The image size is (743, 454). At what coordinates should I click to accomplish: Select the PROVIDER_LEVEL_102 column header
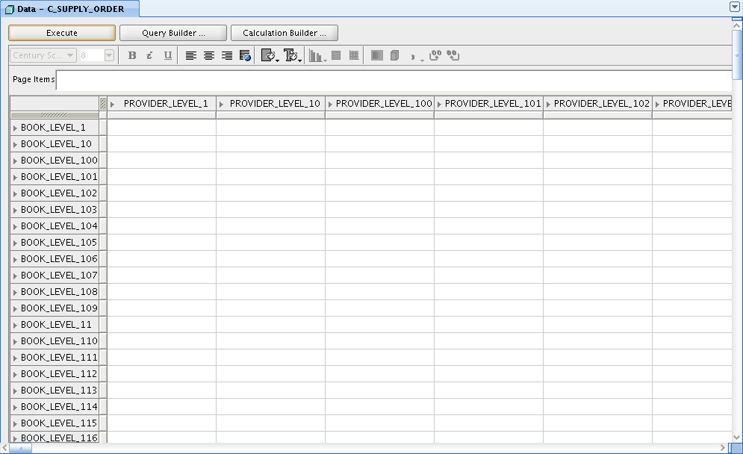pyautogui.click(x=597, y=104)
